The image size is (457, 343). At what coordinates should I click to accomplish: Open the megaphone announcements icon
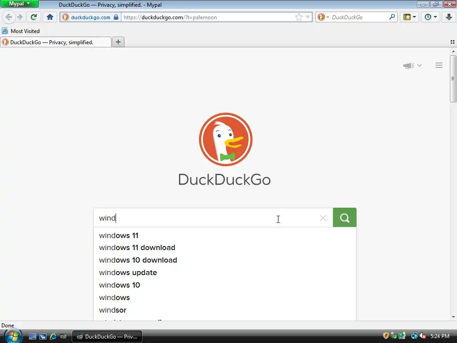pyautogui.click(x=409, y=66)
